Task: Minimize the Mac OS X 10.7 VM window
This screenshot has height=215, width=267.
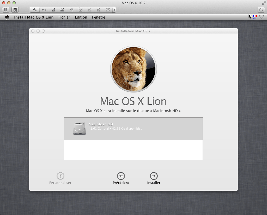Action: coord(9,3)
